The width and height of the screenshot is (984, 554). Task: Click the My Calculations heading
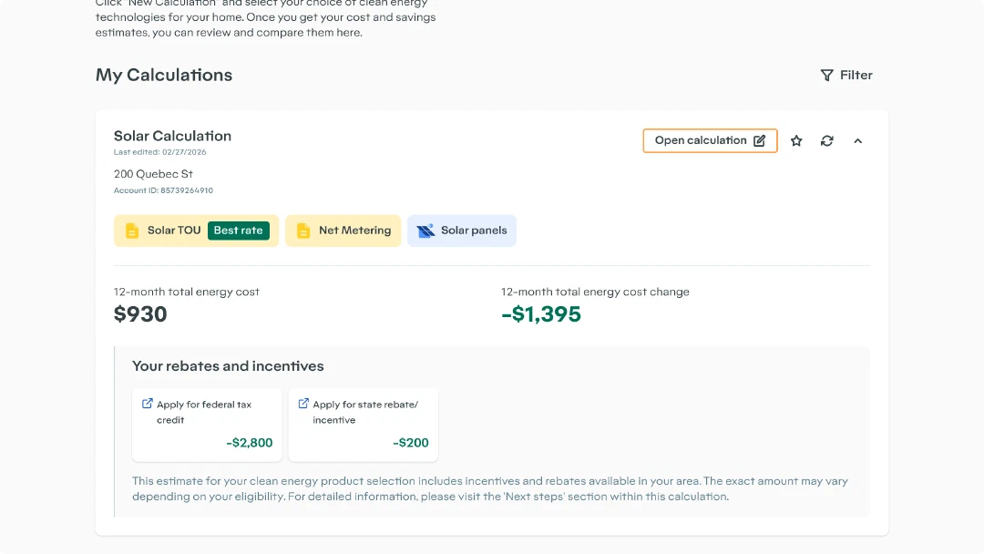click(x=164, y=75)
